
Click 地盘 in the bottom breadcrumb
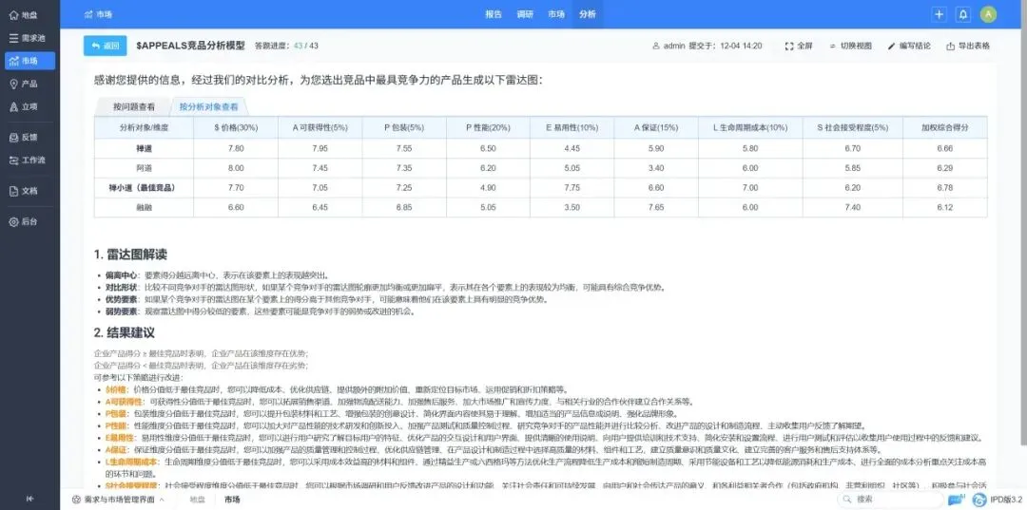click(197, 500)
